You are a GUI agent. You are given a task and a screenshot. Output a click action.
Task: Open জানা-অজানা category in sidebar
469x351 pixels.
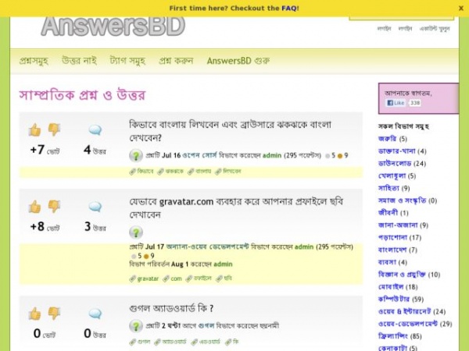[398, 225]
